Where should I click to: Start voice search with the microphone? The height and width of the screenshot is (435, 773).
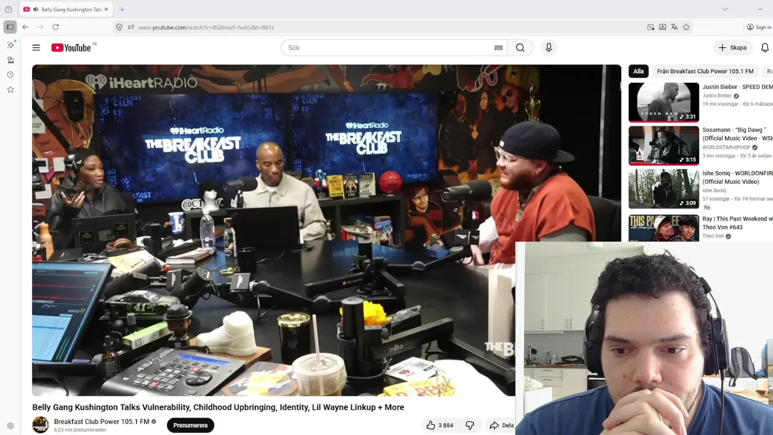point(548,48)
